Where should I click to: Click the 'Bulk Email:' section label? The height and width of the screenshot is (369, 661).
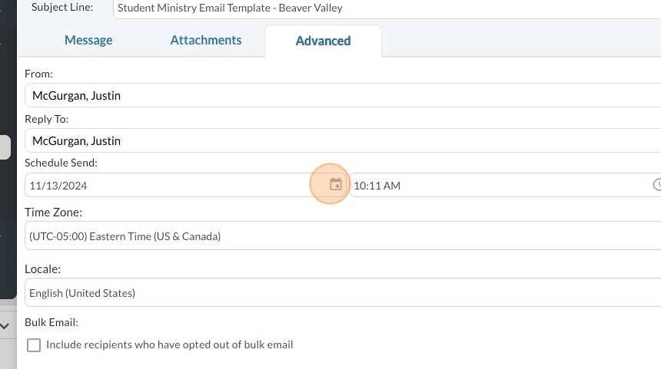(x=51, y=322)
